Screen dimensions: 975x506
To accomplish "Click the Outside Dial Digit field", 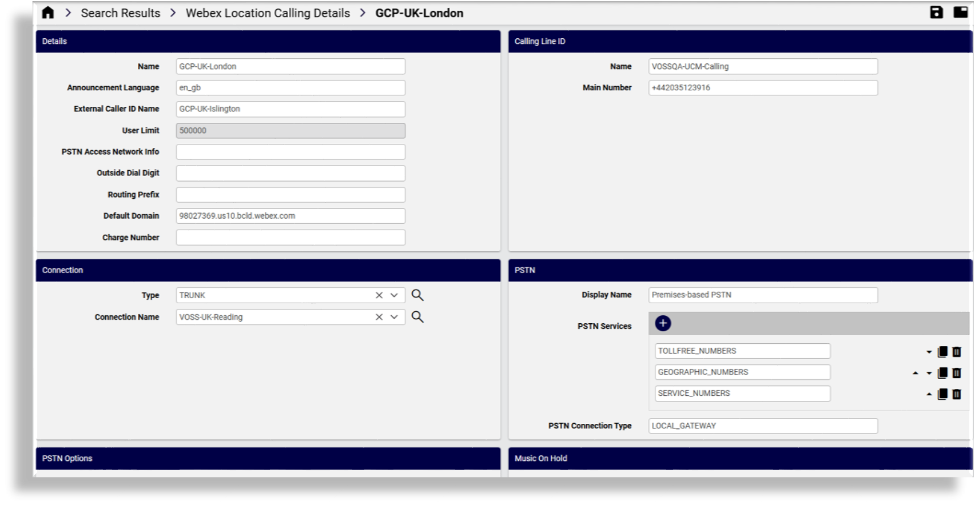I will pos(290,173).
